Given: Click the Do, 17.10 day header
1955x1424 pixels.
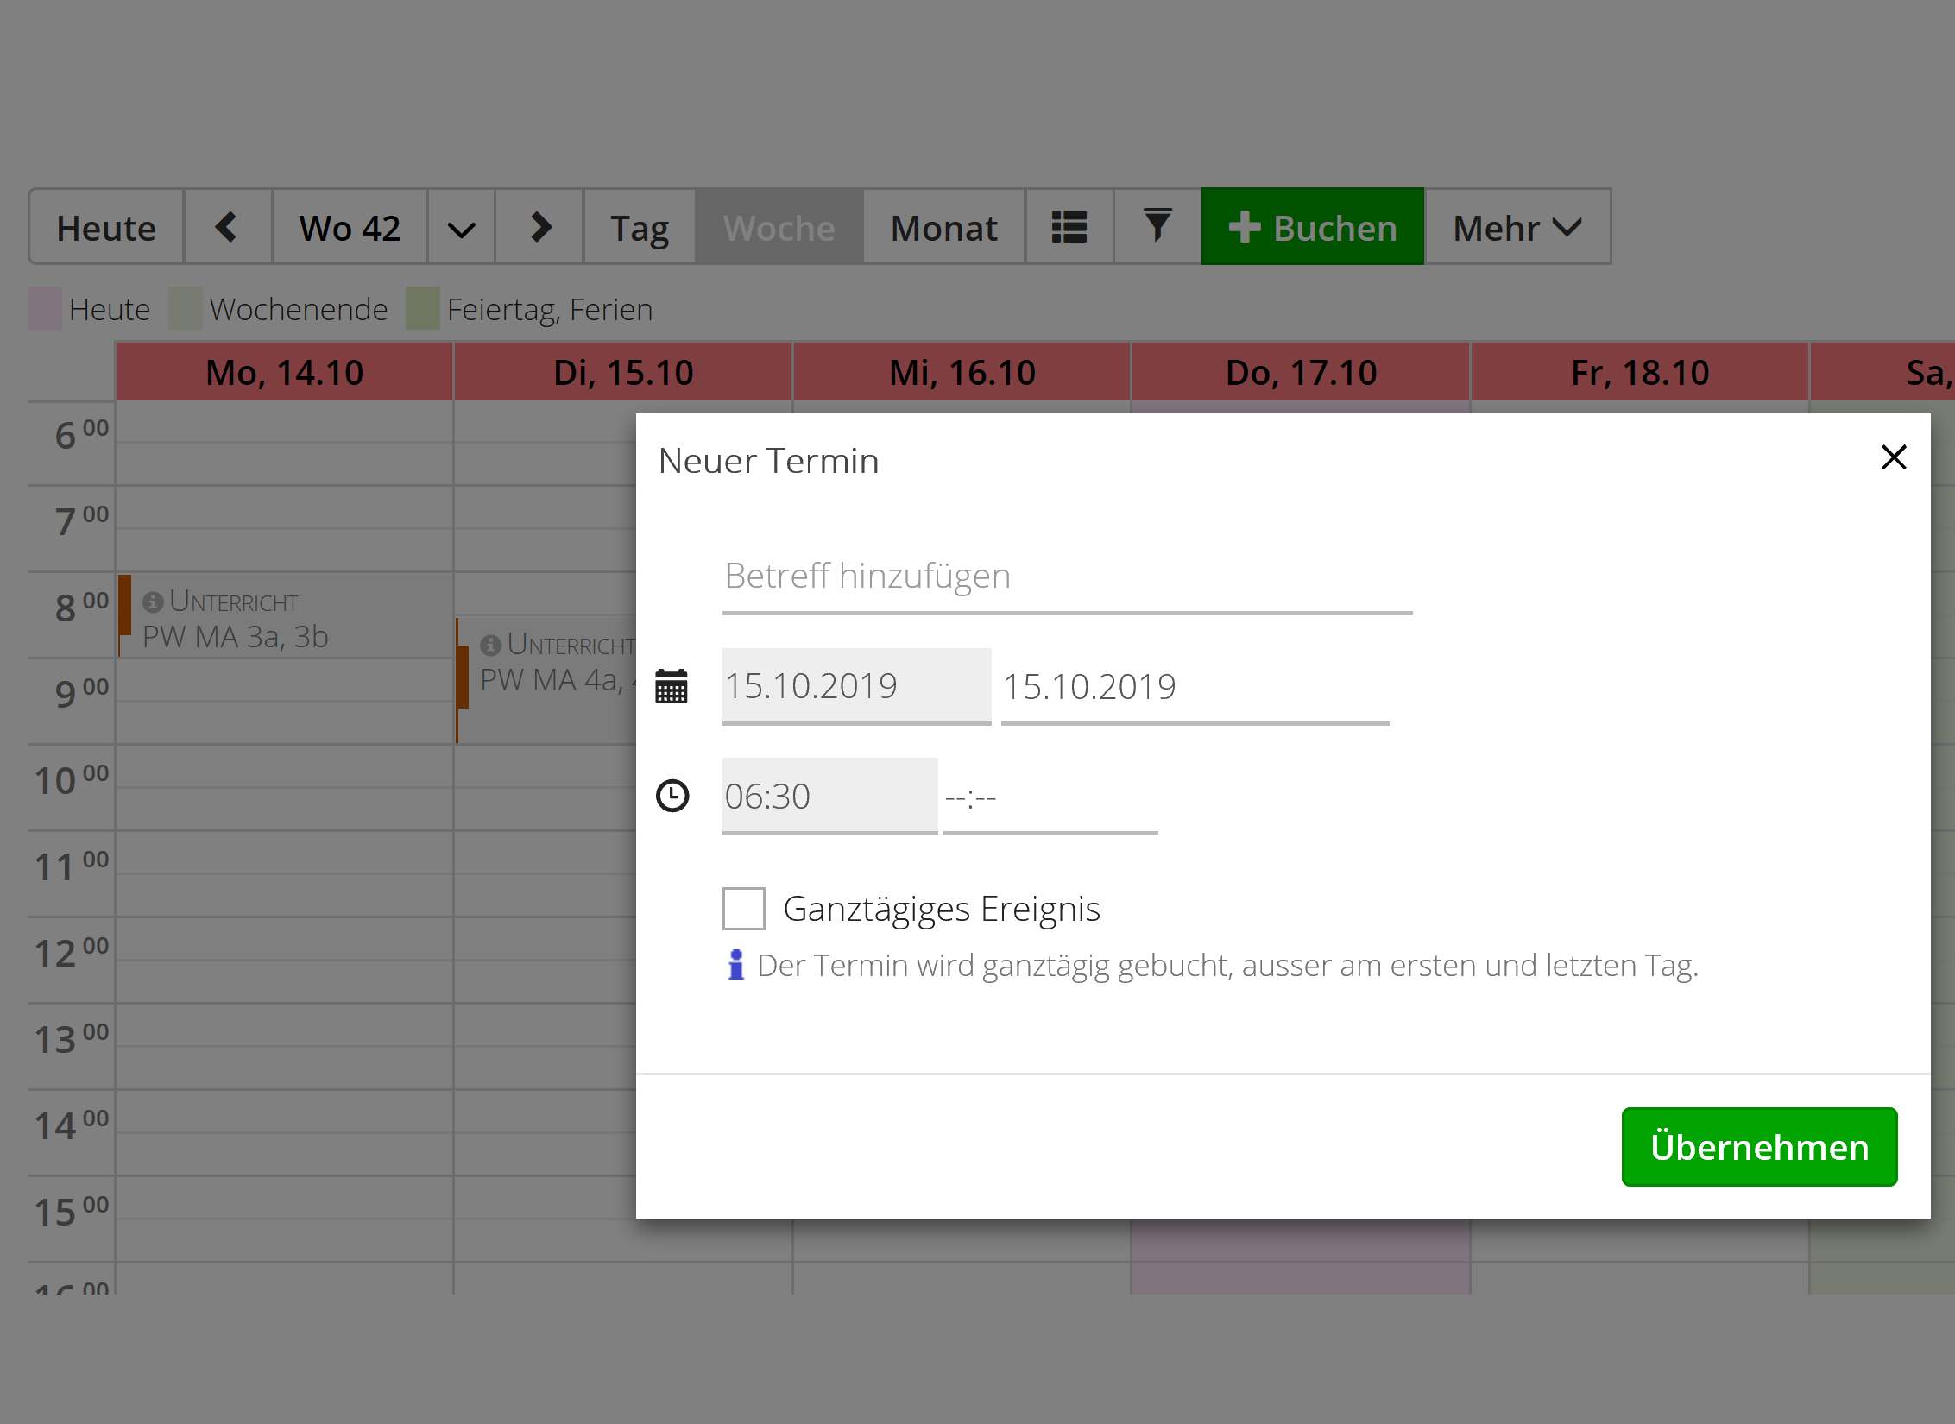Looking at the screenshot, I should tap(1301, 373).
